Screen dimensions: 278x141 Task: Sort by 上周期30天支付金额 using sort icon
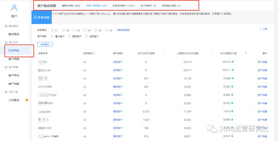[211, 53]
